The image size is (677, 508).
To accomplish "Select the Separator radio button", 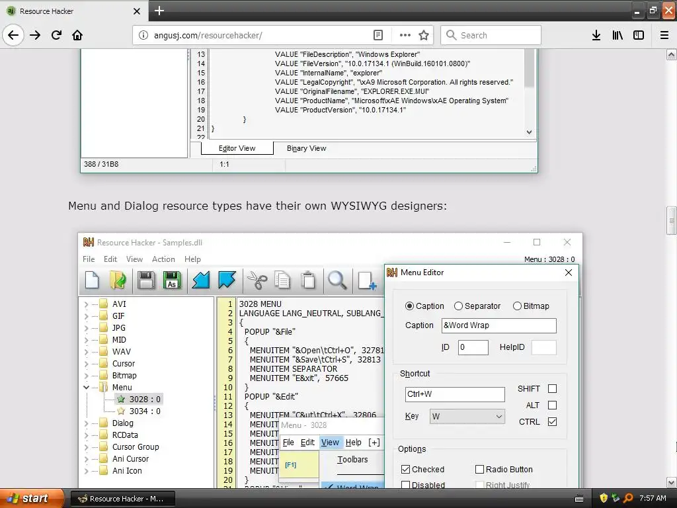I will [x=458, y=306].
